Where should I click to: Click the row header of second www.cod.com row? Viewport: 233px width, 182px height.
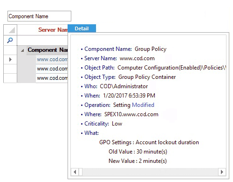point(10,69)
